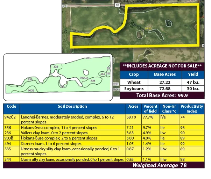Click the Darnen loam soil row

point(72,144)
